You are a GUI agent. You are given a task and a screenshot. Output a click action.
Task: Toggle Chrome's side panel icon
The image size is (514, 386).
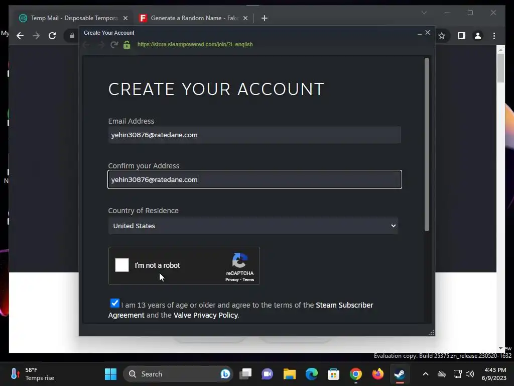point(462,36)
